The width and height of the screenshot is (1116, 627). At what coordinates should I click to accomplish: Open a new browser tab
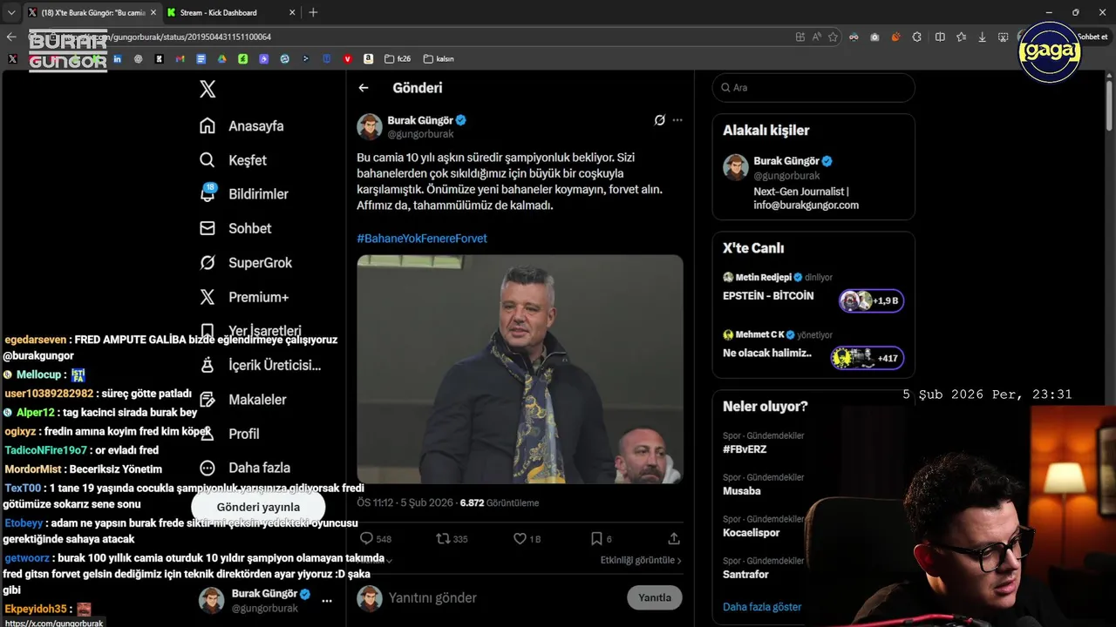pyautogui.click(x=313, y=12)
